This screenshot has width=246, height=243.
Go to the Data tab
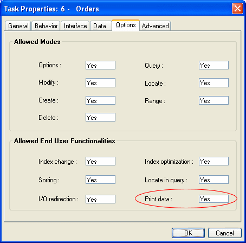click(101, 26)
